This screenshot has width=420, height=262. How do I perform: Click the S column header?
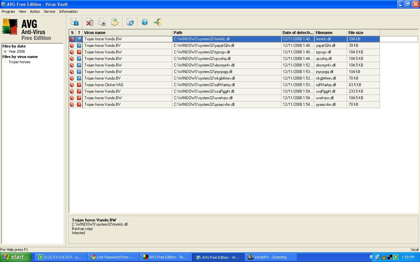(73, 32)
